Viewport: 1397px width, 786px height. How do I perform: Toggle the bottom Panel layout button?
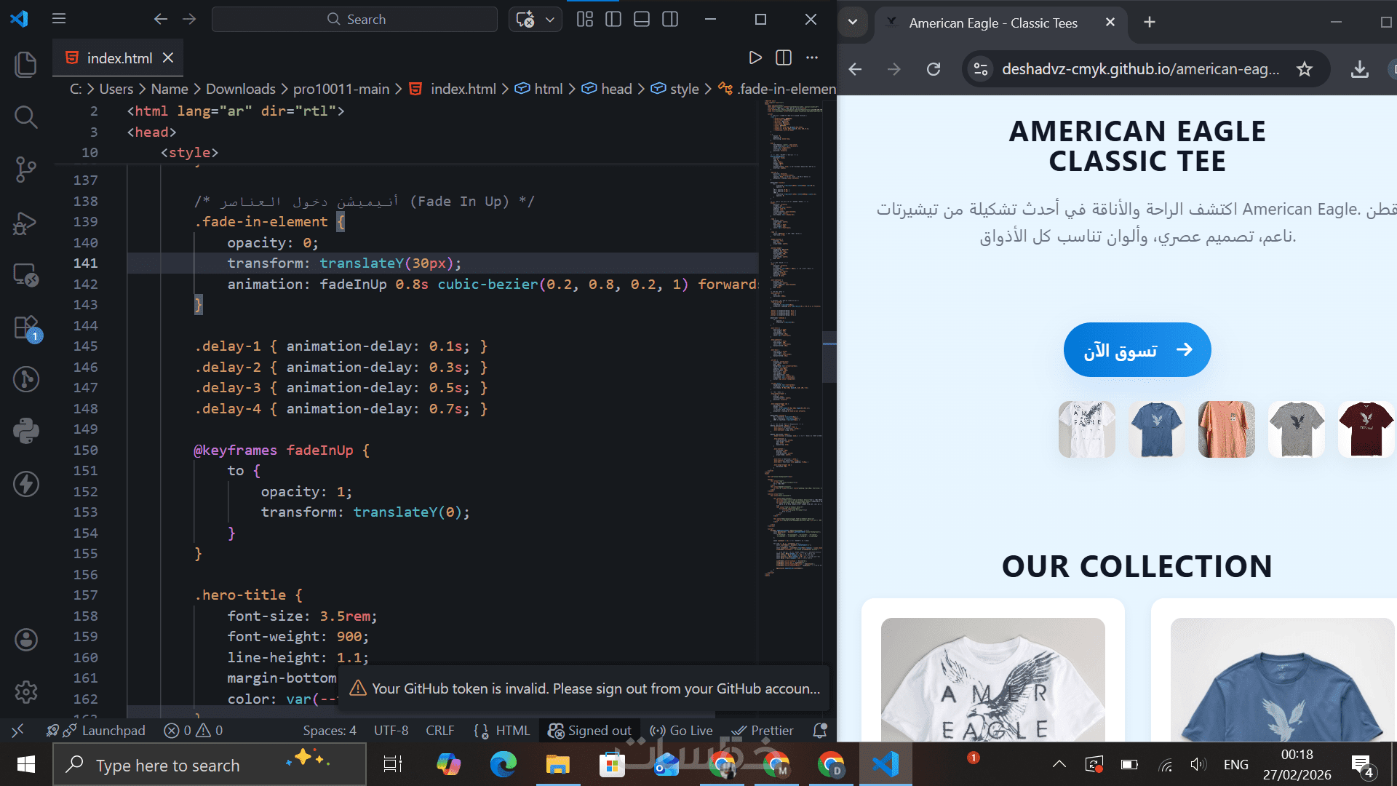pyautogui.click(x=642, y=20)
